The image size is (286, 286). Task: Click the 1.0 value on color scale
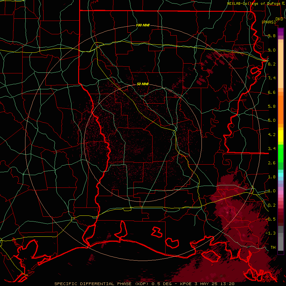coord(272,191)
